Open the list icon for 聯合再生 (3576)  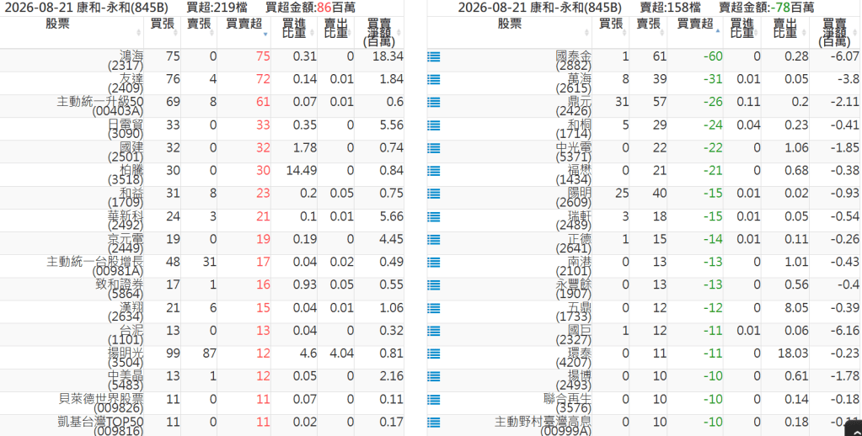click(x=434, y=400)
